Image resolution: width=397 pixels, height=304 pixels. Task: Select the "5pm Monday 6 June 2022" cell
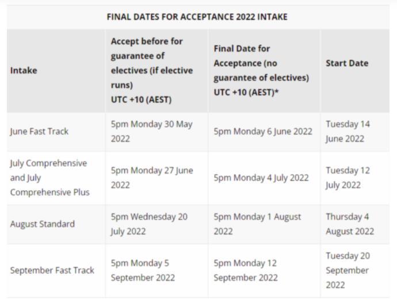(x=263, y=131)
